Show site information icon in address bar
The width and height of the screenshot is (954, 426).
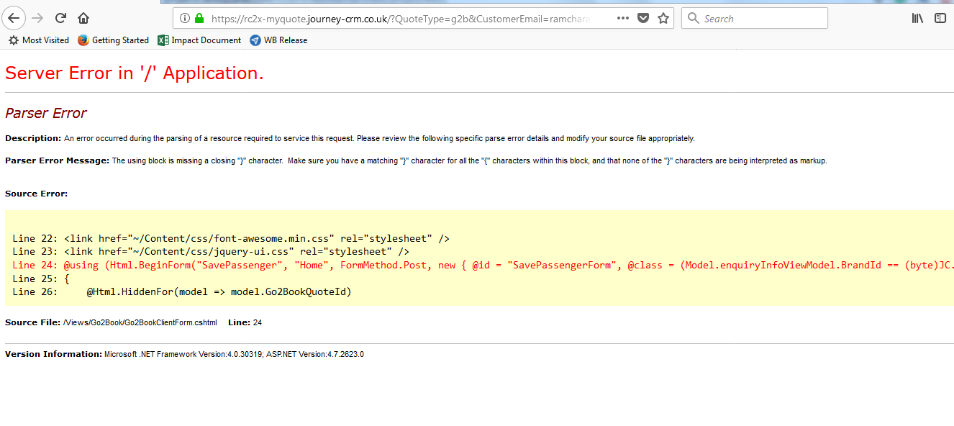[x=185, y=18]
